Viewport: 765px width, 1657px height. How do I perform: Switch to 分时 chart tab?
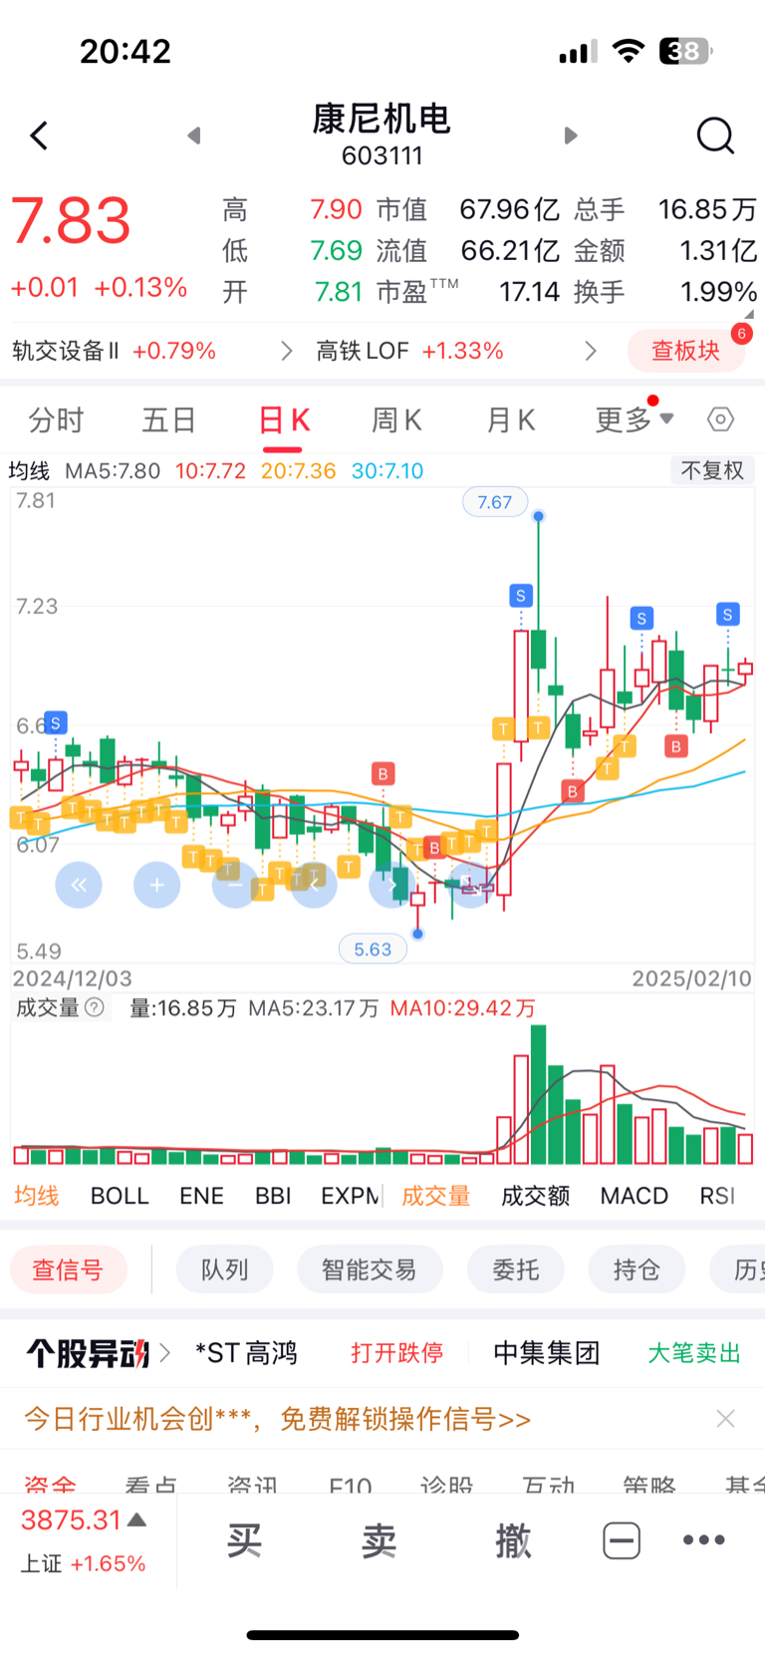(56, 419)
